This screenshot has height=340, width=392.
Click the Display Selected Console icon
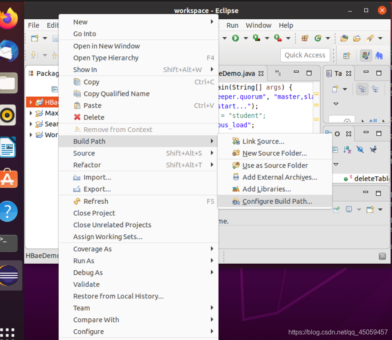pyautogui.click(x=349, y=209)
